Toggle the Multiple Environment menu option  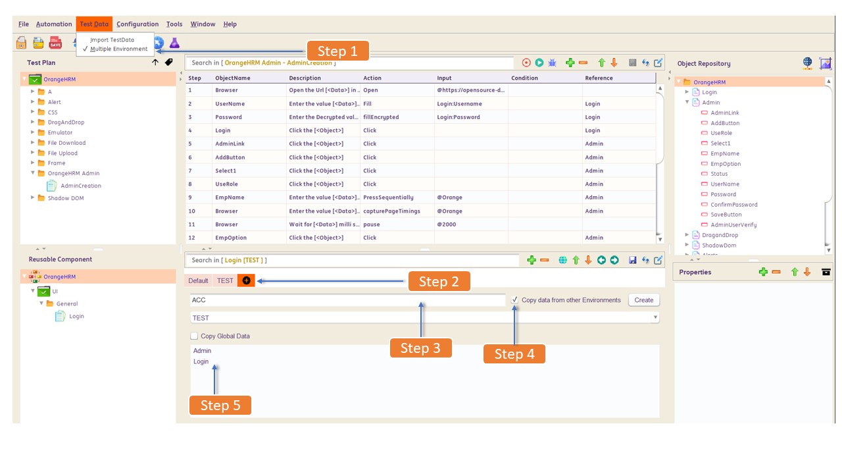click(118, 49)
